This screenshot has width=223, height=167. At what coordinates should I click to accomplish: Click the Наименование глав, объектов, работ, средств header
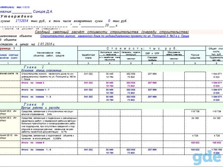coord(49,54)
